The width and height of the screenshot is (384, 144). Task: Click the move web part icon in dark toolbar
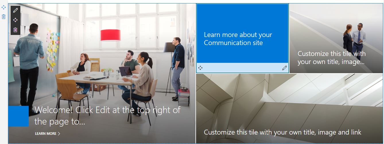click(15, 20)
